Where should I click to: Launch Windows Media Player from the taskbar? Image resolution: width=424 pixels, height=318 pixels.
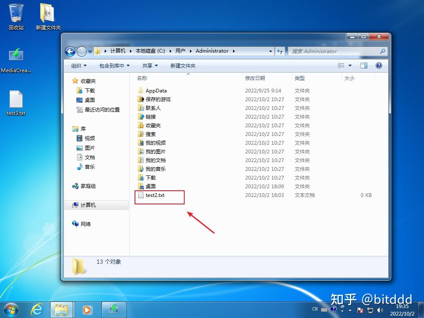[87, 309]
